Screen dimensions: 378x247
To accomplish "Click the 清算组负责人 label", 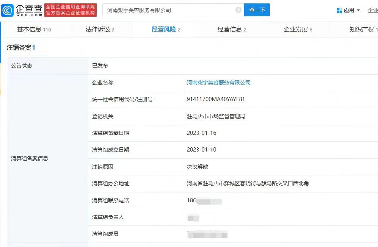I will coord(108,217).
